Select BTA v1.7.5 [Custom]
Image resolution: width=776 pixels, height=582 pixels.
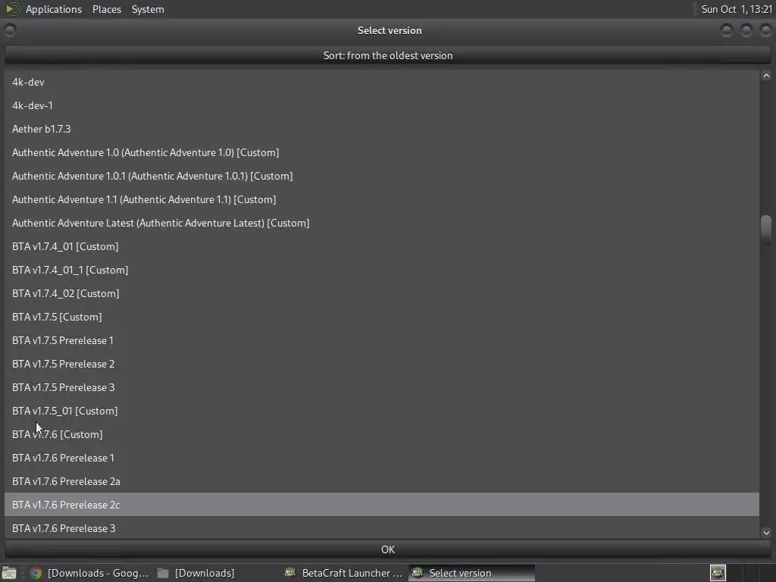click(x=382, y=318)
